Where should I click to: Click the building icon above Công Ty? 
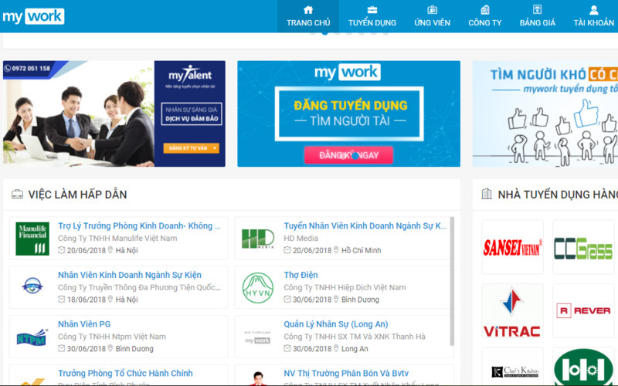485,9
